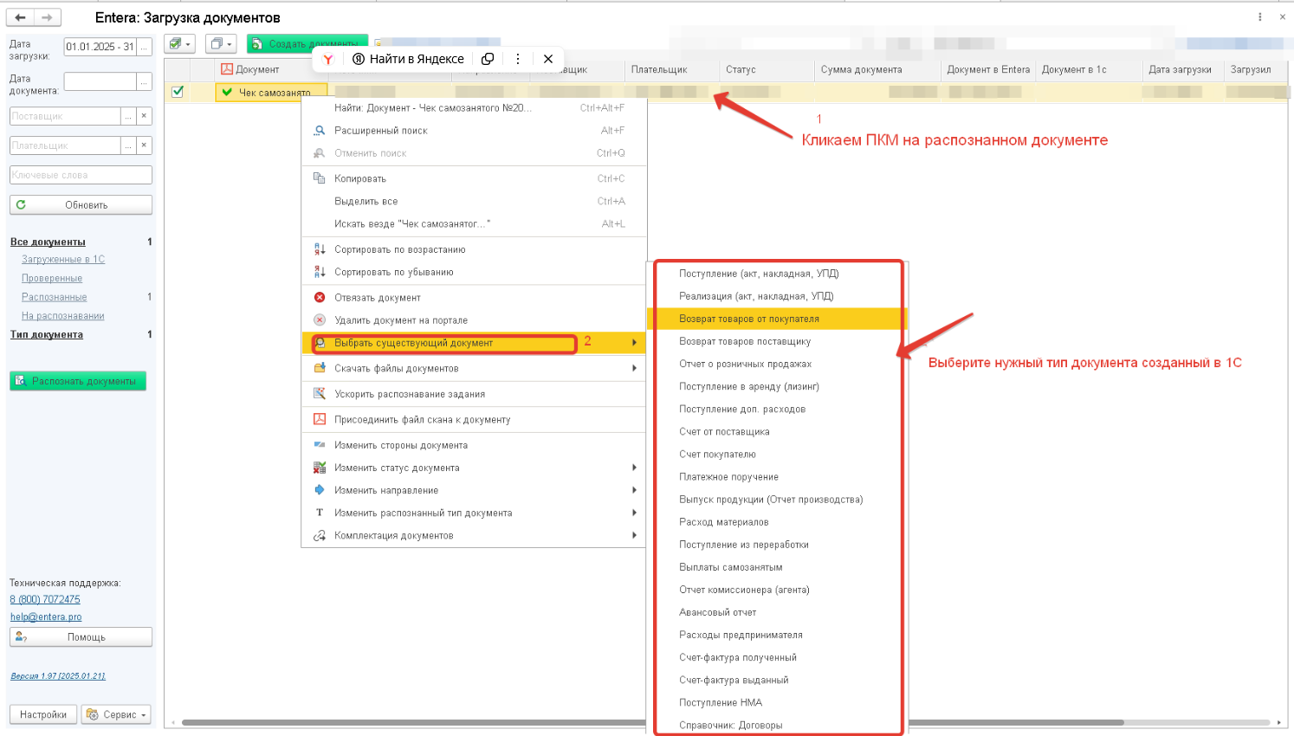Image resolution: width=1294 pixels, height=736 pixels.
Task: Click help@entera.pro email link
Action: 46,617
